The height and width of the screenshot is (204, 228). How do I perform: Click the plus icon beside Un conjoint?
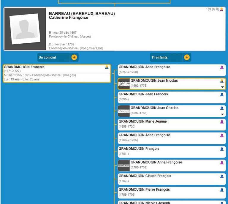74,57
